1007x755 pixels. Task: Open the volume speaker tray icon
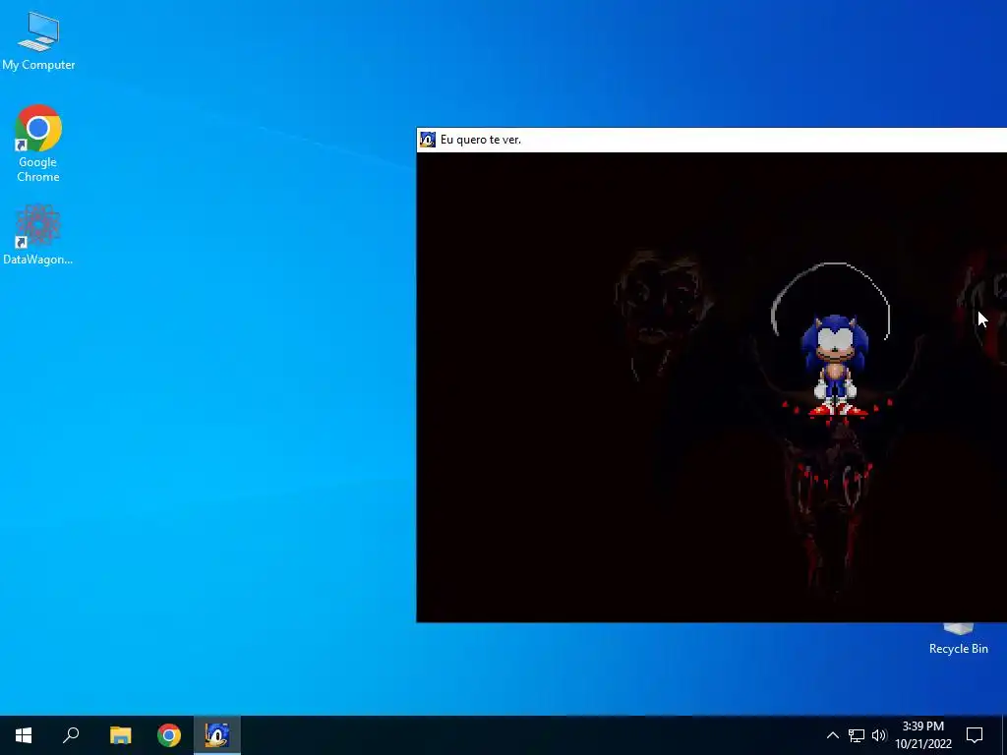(879, 735)
